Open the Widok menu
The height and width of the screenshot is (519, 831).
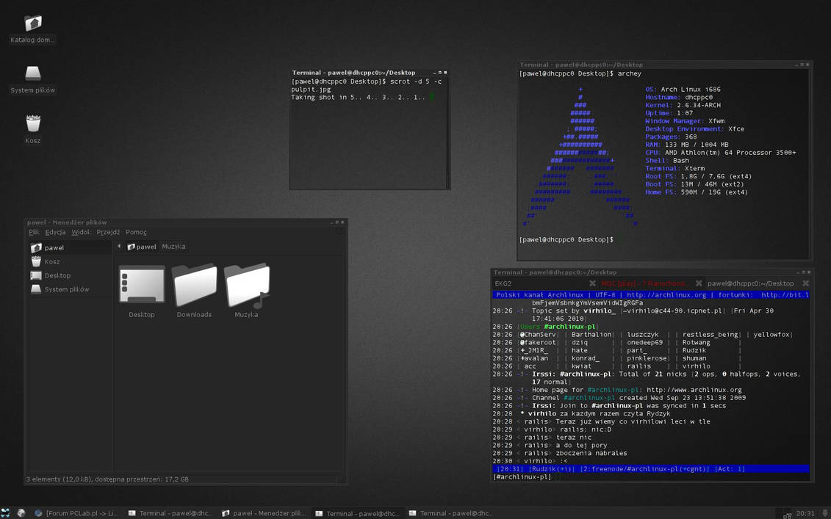[x=82, y=231]
